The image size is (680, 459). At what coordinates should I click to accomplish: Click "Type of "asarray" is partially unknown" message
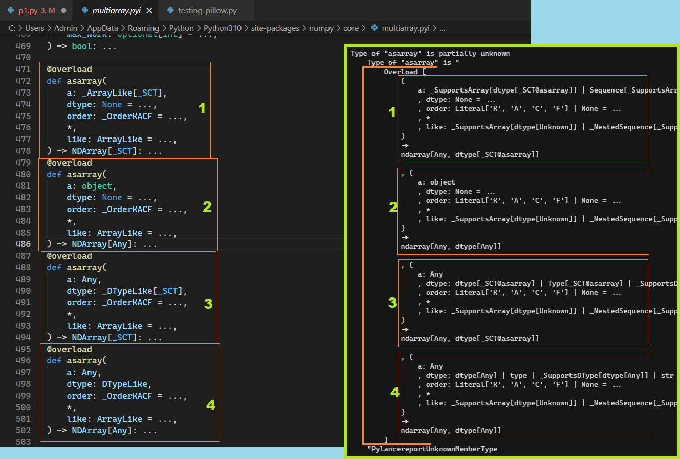(430, 53)
